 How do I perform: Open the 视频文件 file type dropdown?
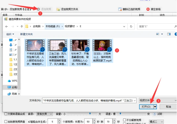158,100
